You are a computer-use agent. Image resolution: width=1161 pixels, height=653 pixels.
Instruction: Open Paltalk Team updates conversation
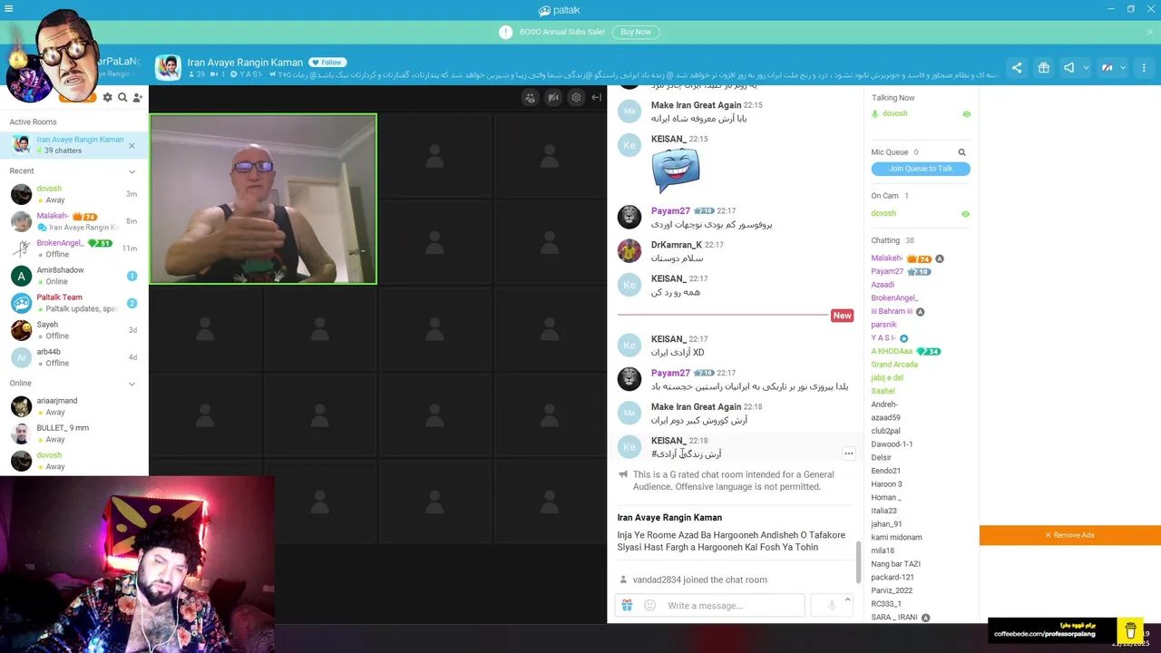coord(73,303)
